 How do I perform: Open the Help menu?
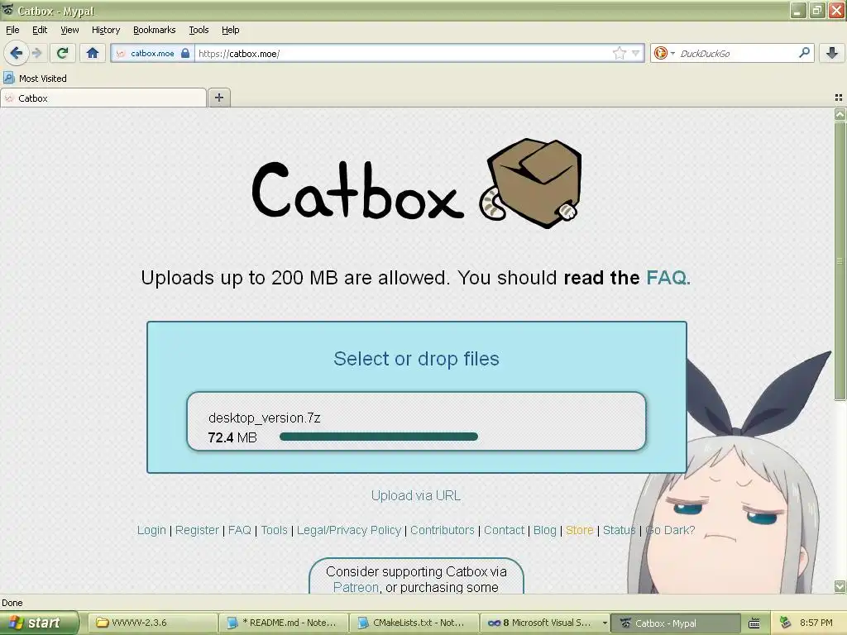(x=231, y=30)
